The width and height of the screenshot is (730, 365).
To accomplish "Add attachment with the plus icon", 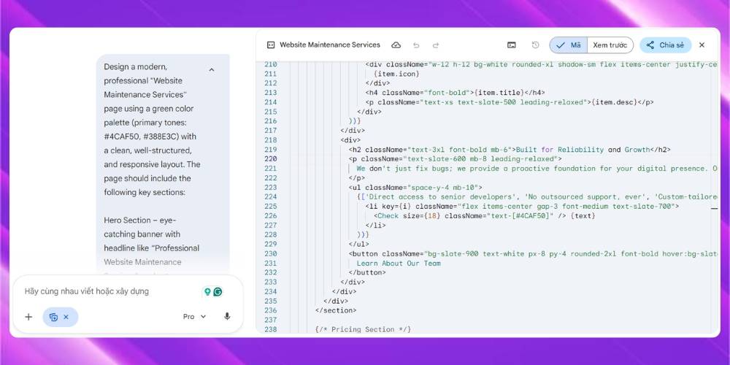I will 29,317.
